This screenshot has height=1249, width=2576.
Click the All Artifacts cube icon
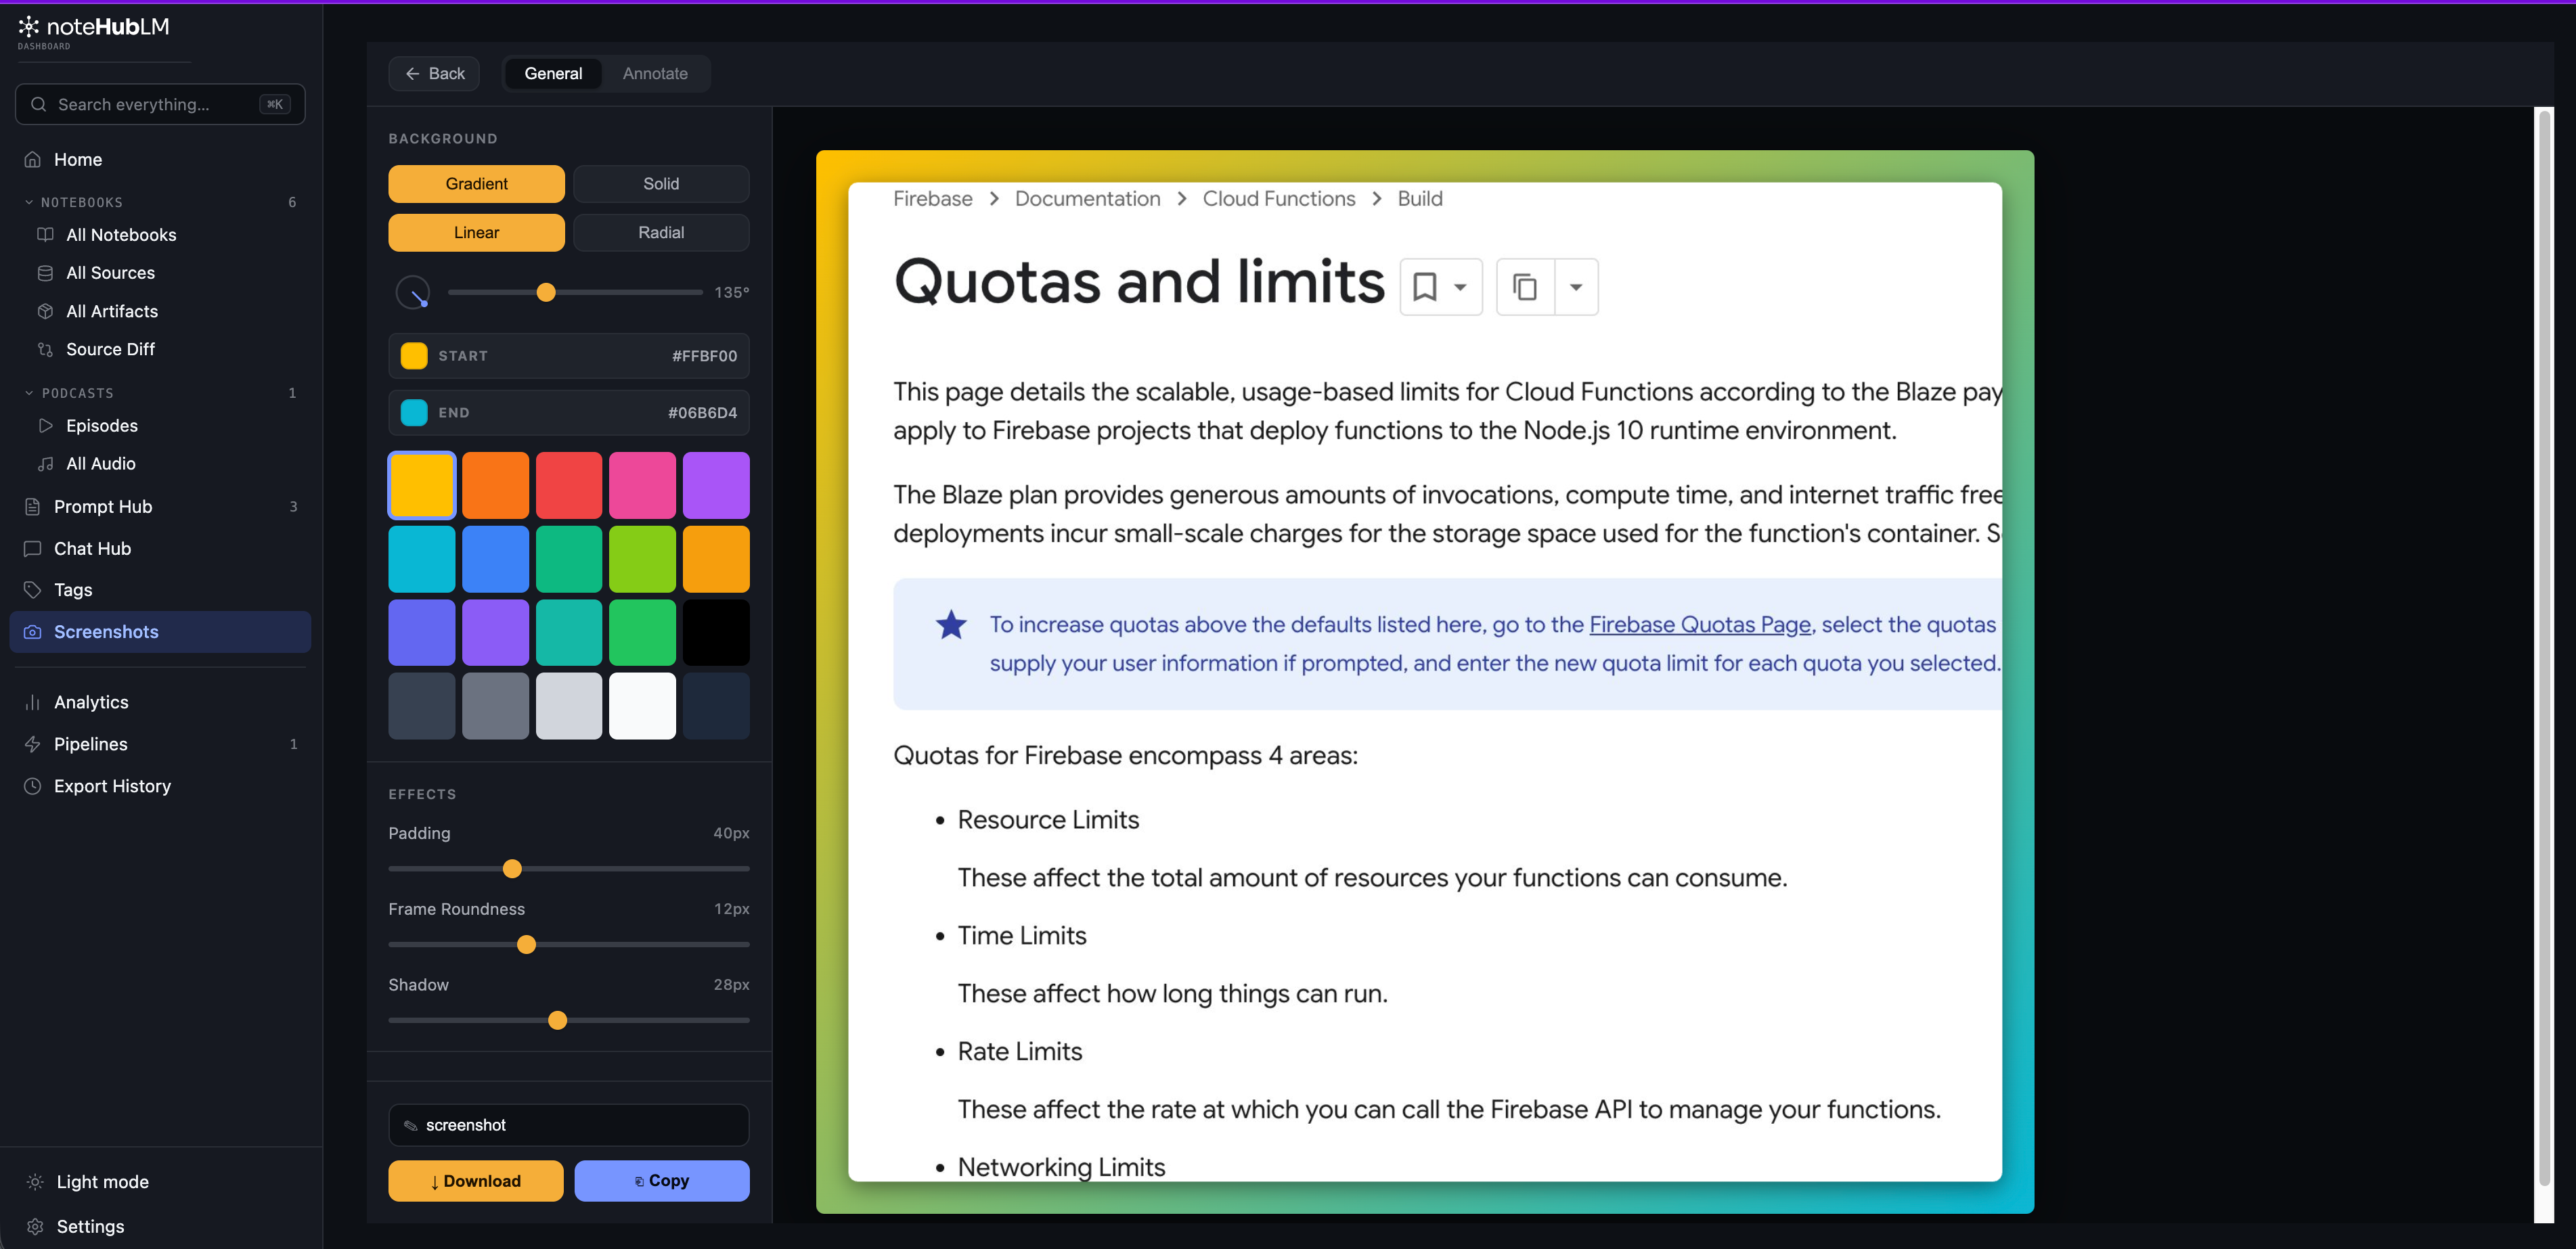tap(45, 311)
